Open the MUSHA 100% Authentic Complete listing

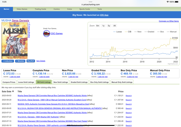tap(53, 104)
